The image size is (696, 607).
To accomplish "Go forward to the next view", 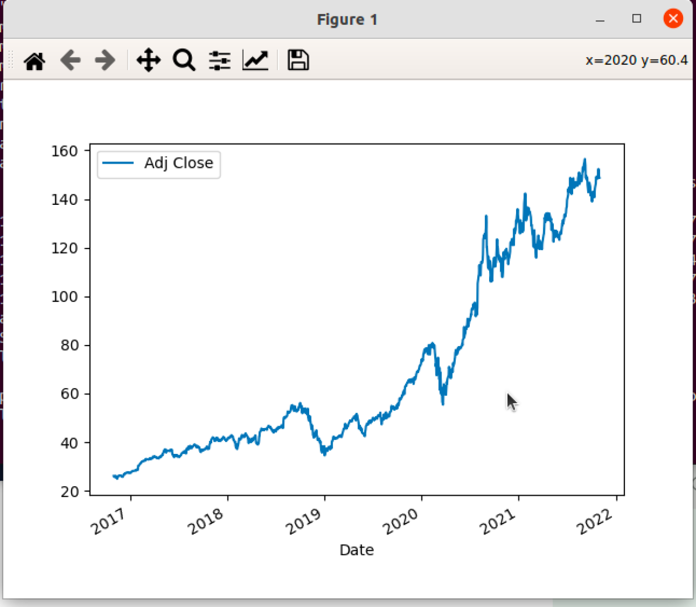I will [x=105, y=61].
